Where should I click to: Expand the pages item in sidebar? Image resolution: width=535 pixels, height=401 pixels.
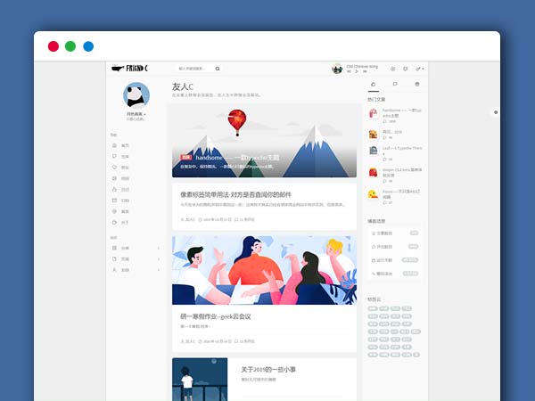(x=136, y=258)
